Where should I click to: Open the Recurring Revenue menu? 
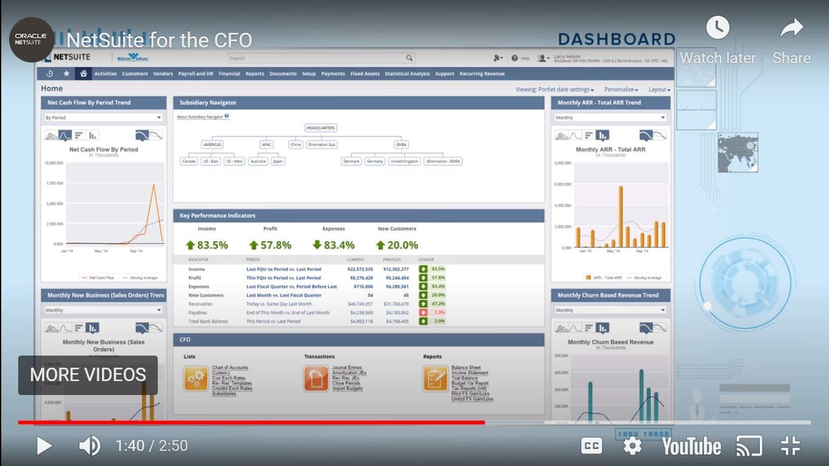pos(482,74)
